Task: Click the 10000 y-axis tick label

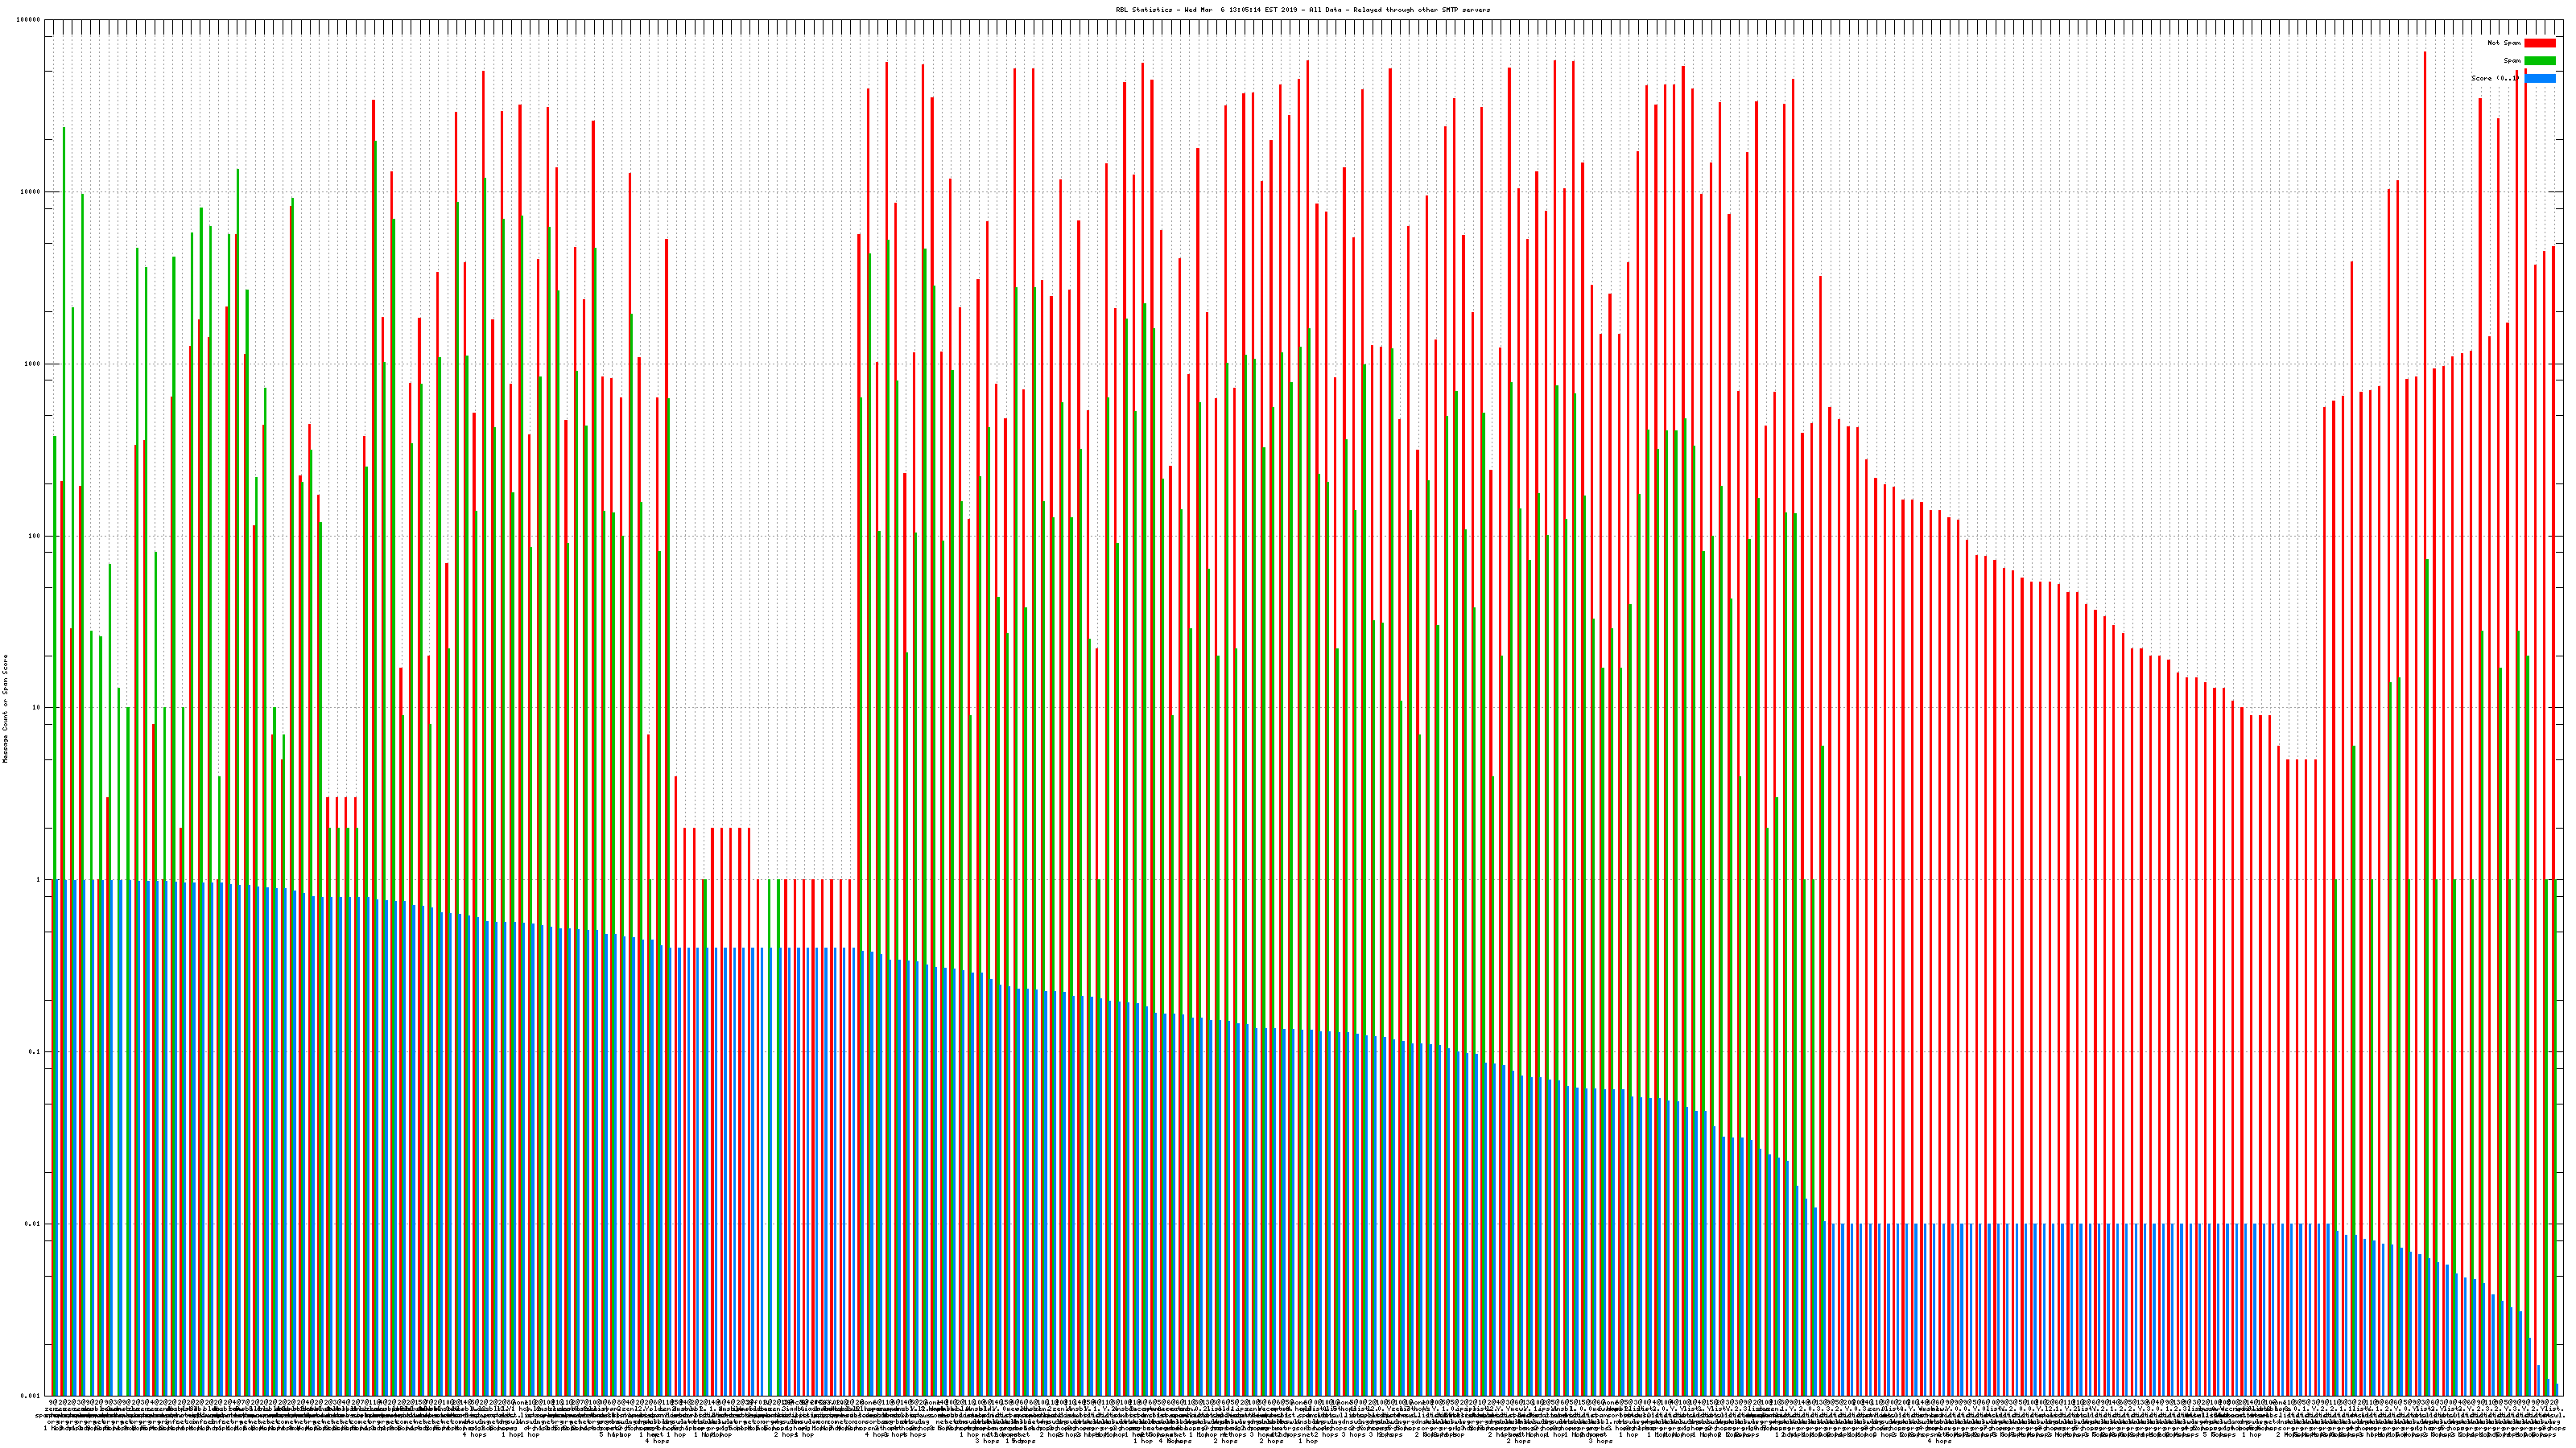Action: [31, 192]
